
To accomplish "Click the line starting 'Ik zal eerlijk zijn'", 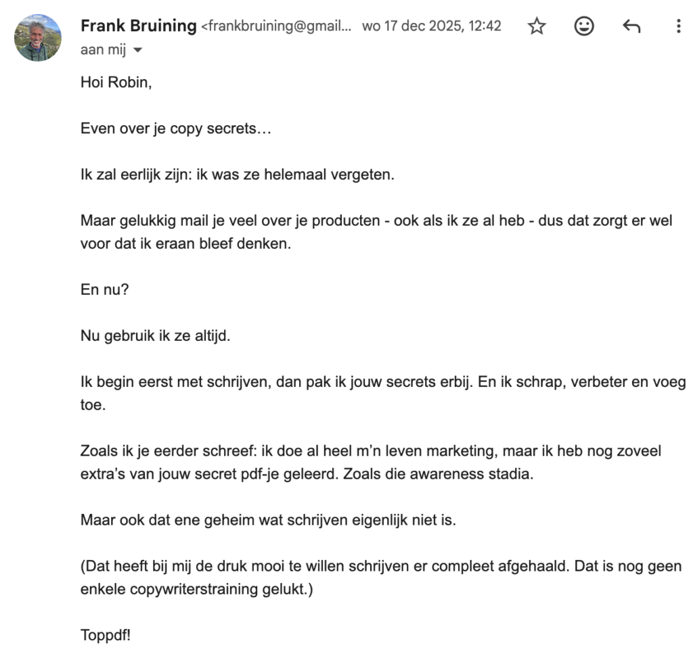I will (237, 174).
